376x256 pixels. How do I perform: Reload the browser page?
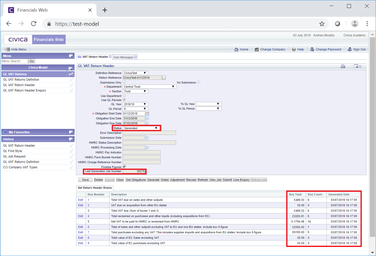coord(34,24)
